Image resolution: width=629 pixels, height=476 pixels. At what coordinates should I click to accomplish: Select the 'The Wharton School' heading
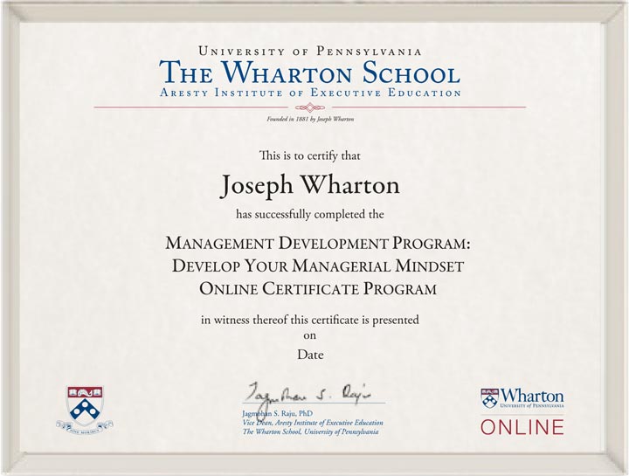[x=310, y=72]
